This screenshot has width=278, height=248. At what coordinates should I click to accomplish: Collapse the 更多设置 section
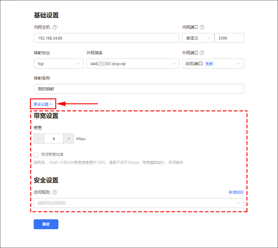(x=43, y=104)
